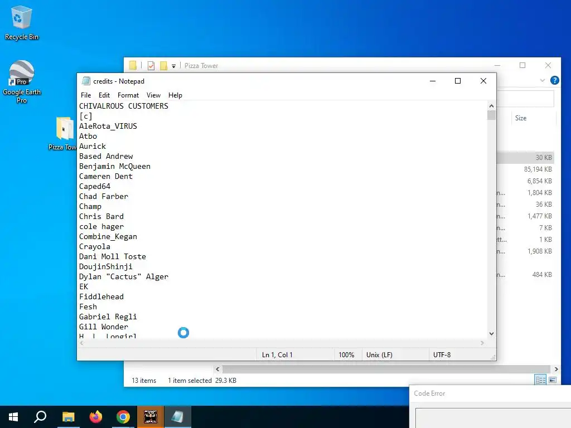Click Notepad horizontal scroll left arrow

coord(82,343)
